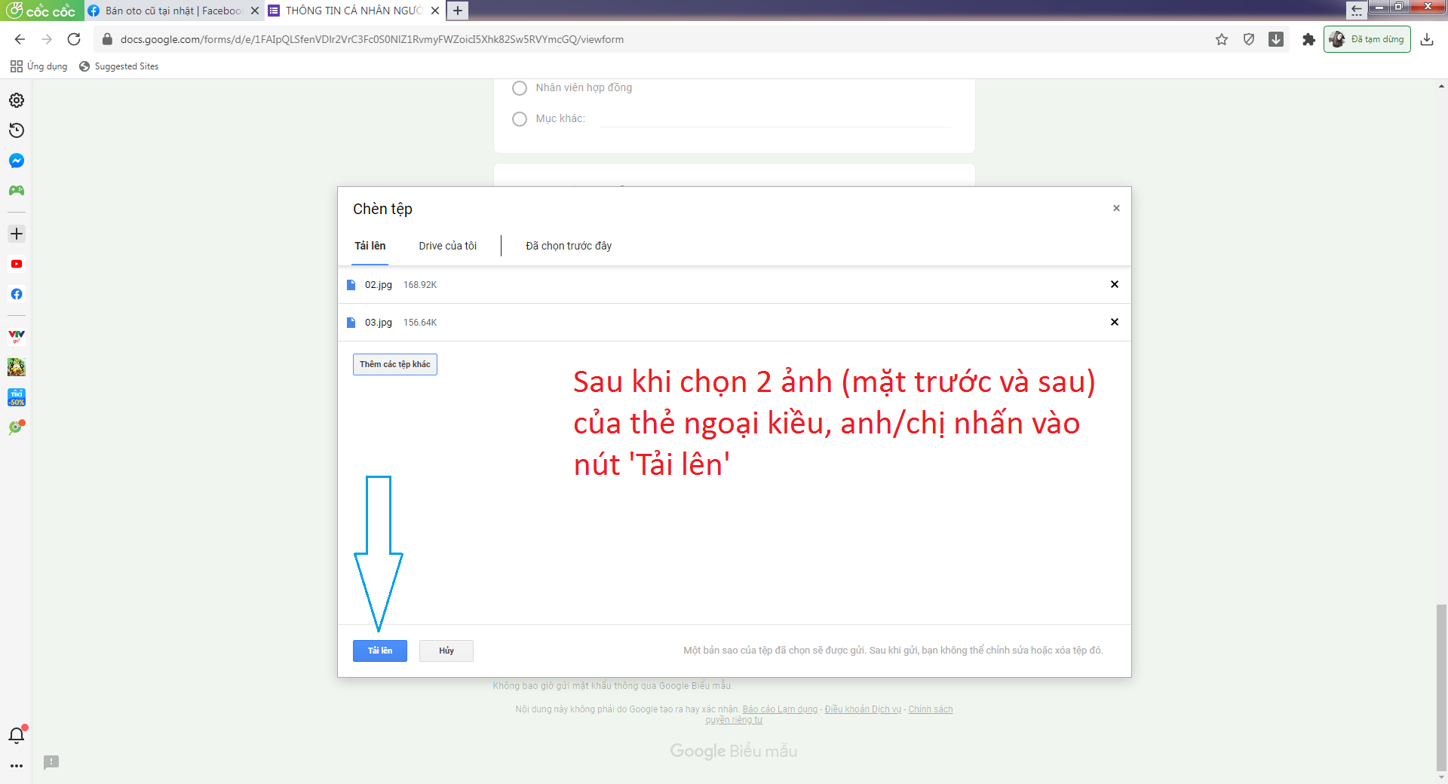
Task: Click the Hủy cancel button
Action: point(446,651)
